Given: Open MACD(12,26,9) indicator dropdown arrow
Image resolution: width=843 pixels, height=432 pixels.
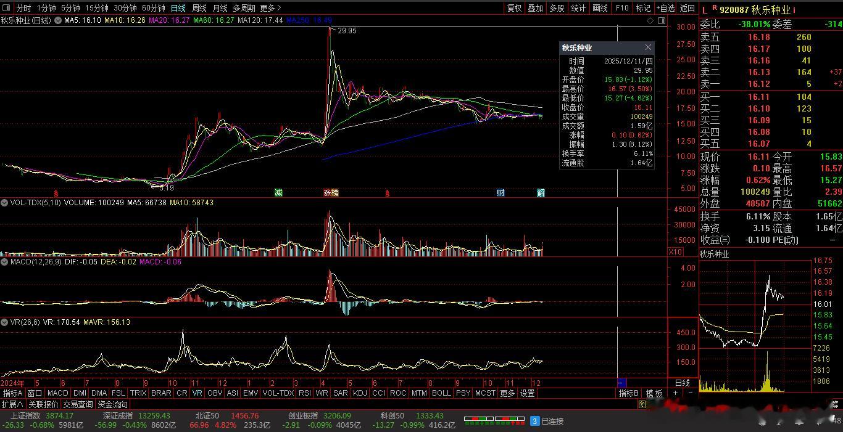Looking at the screenshot, I should 5,262.
